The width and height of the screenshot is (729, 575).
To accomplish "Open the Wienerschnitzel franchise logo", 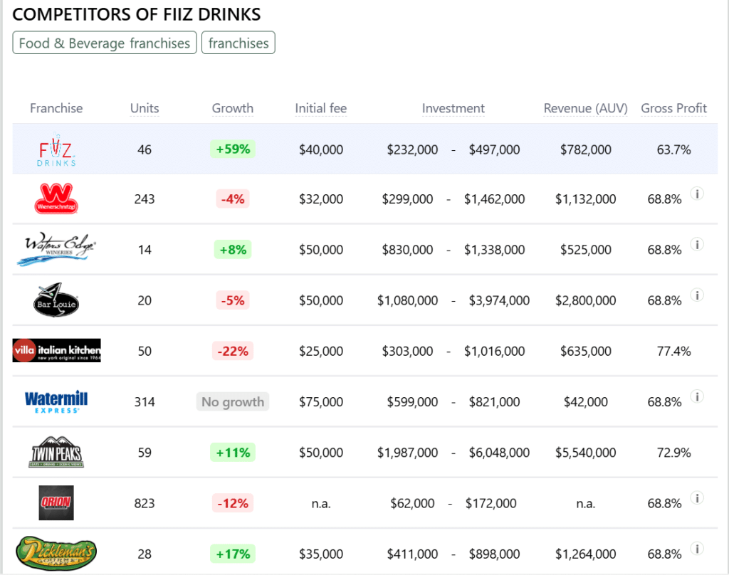I will [56, 199].
